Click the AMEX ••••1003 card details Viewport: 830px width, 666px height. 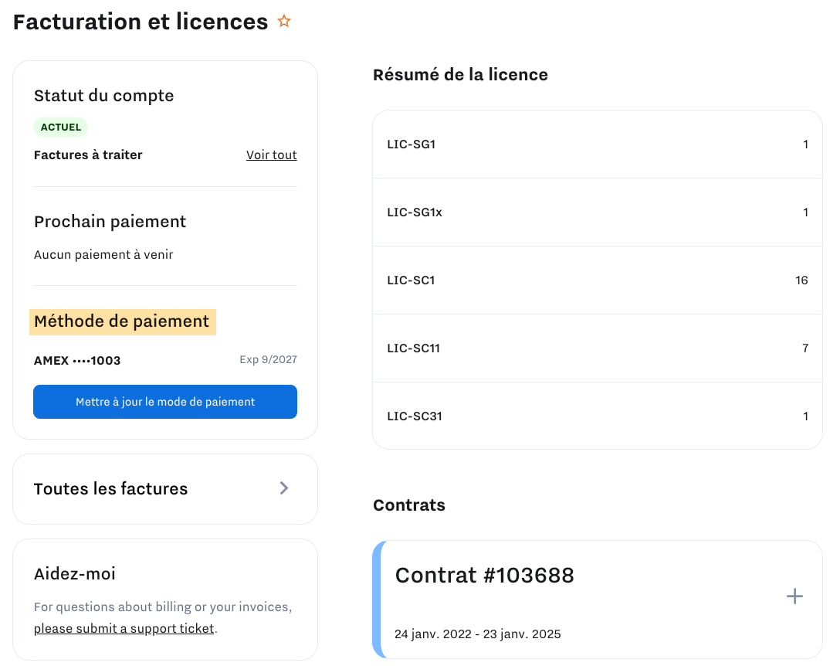76,360
